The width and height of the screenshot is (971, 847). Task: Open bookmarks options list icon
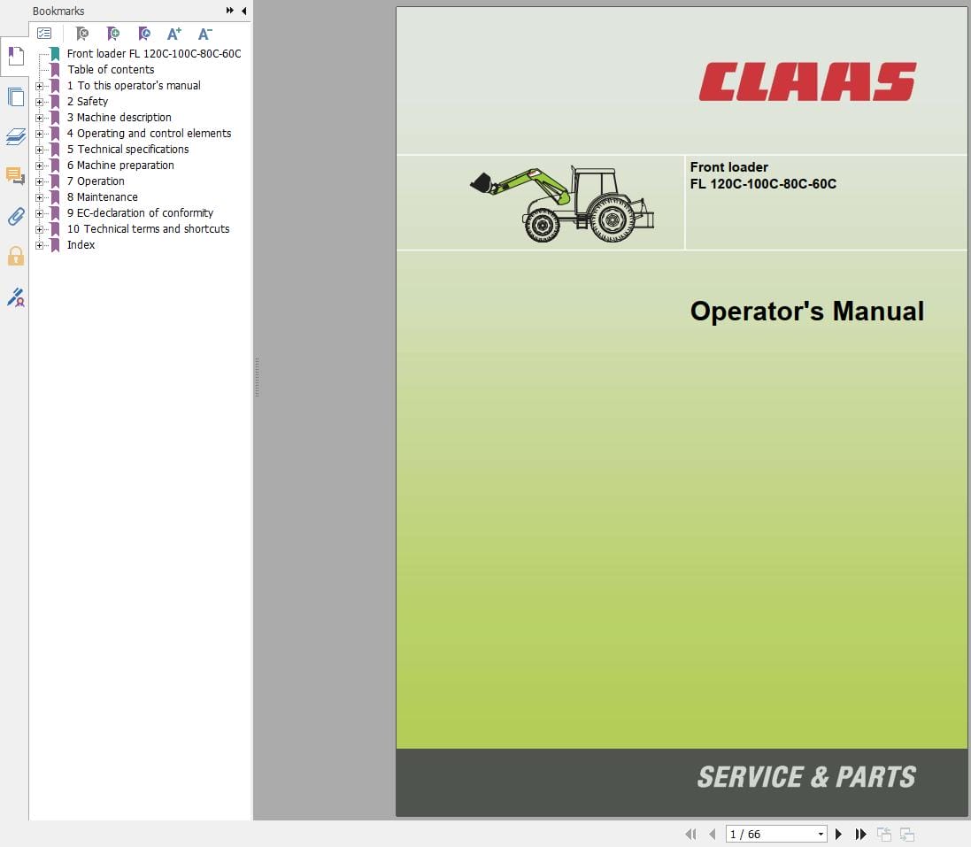click(44, 34)
